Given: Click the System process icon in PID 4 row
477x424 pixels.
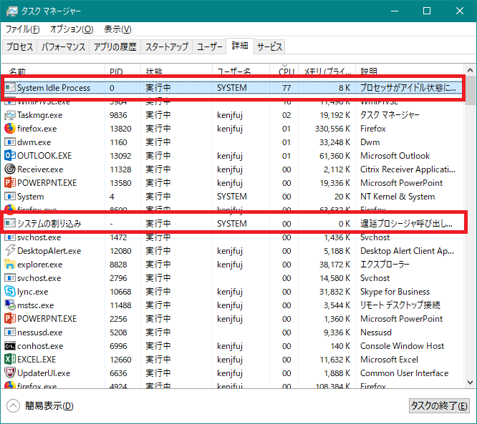Looking at the screenshot, I should [10, 197].
